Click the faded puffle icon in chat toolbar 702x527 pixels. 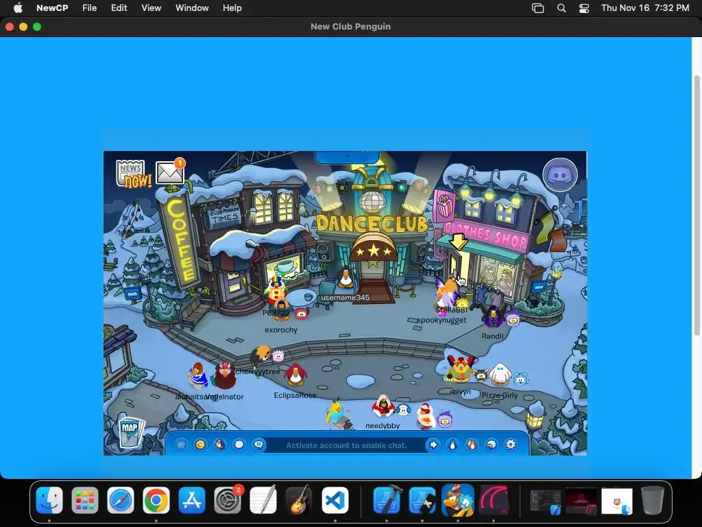(181, 445)
